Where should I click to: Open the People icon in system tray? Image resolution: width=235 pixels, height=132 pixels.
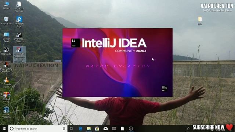tap(188, 129)
